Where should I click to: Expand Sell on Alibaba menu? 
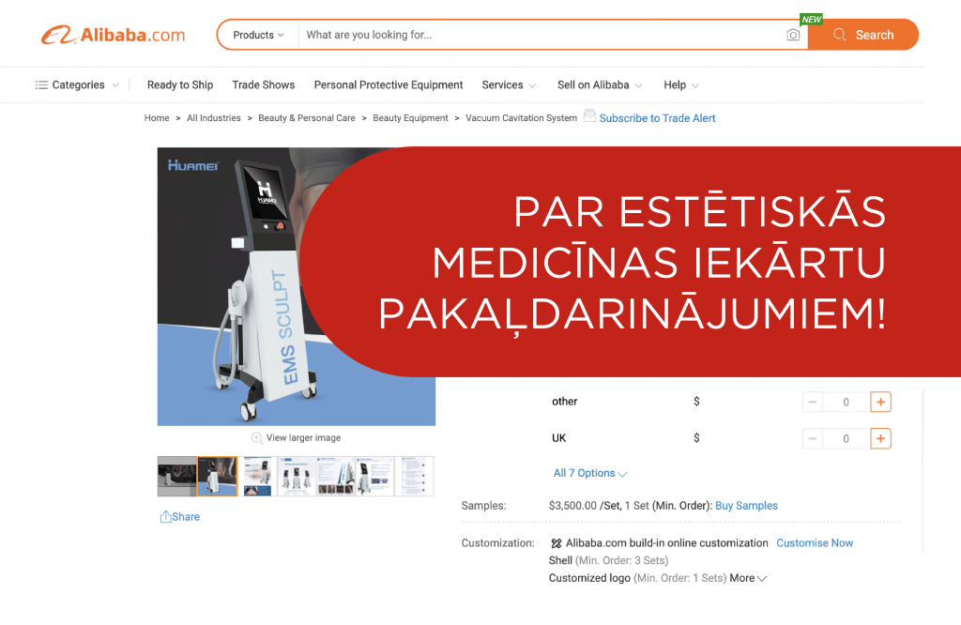(600, 85)
